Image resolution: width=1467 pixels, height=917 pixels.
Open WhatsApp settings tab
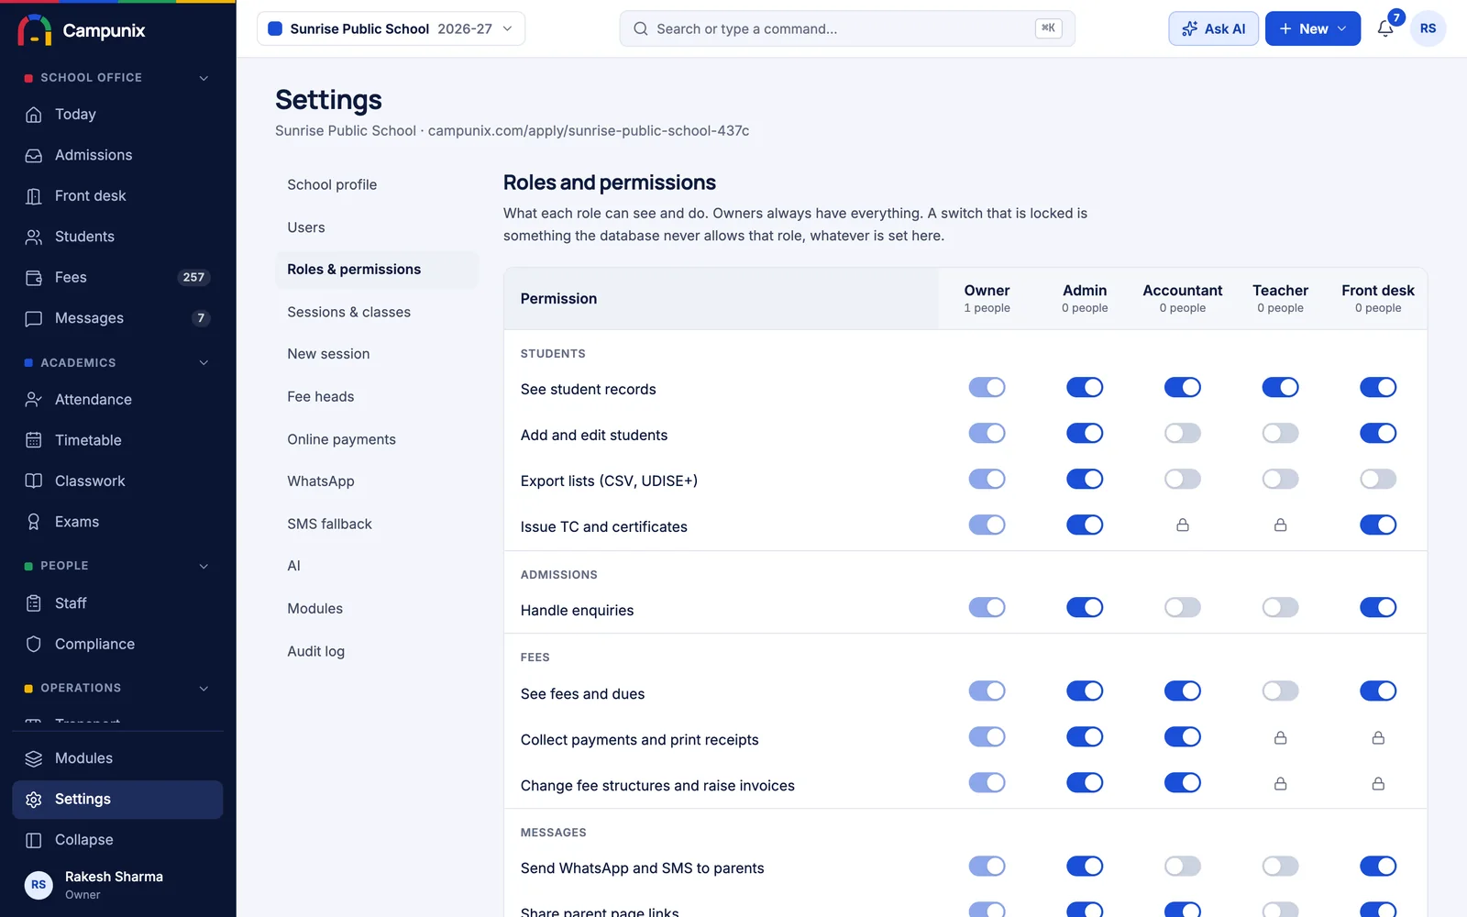377,481
